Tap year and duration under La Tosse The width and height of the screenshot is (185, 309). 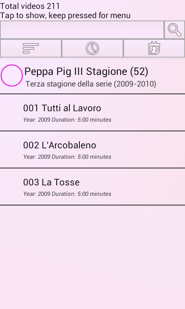point(67,194)
